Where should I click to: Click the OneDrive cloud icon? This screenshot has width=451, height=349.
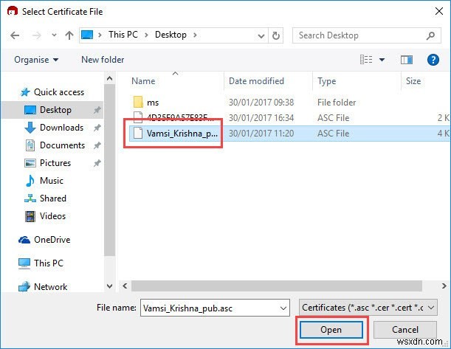pyautogui.click(x=24, y=240)
